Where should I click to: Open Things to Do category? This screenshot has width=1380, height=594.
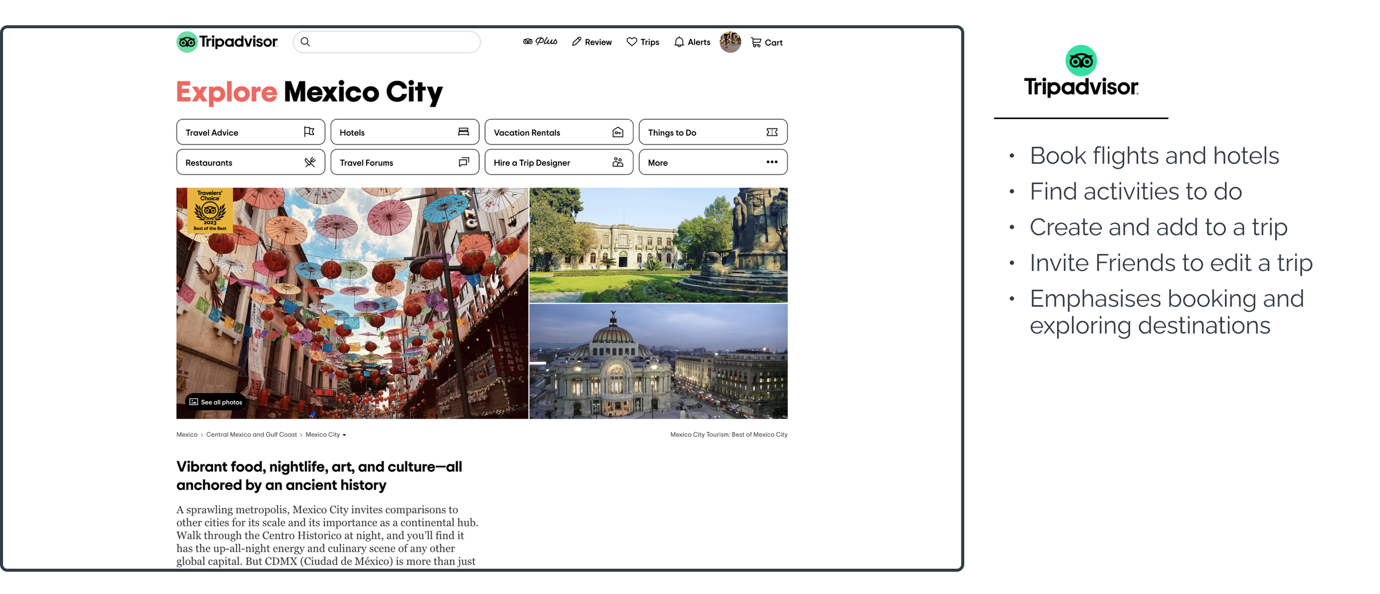coord(713,132)
